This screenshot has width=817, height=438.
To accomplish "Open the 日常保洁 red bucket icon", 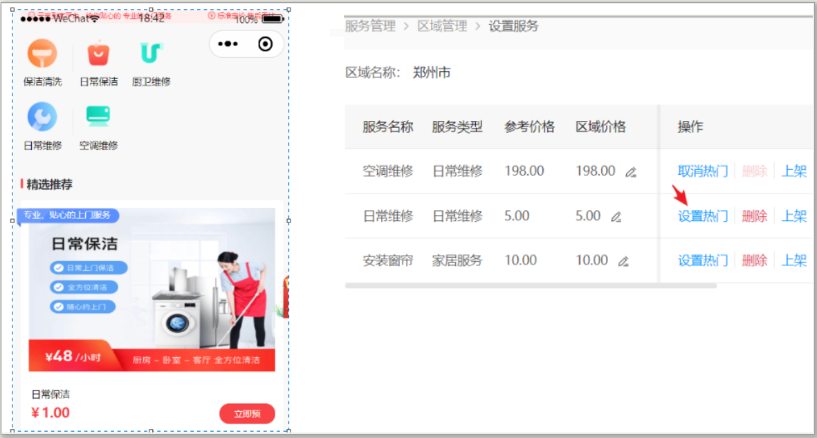I will (x=98, y=54).
